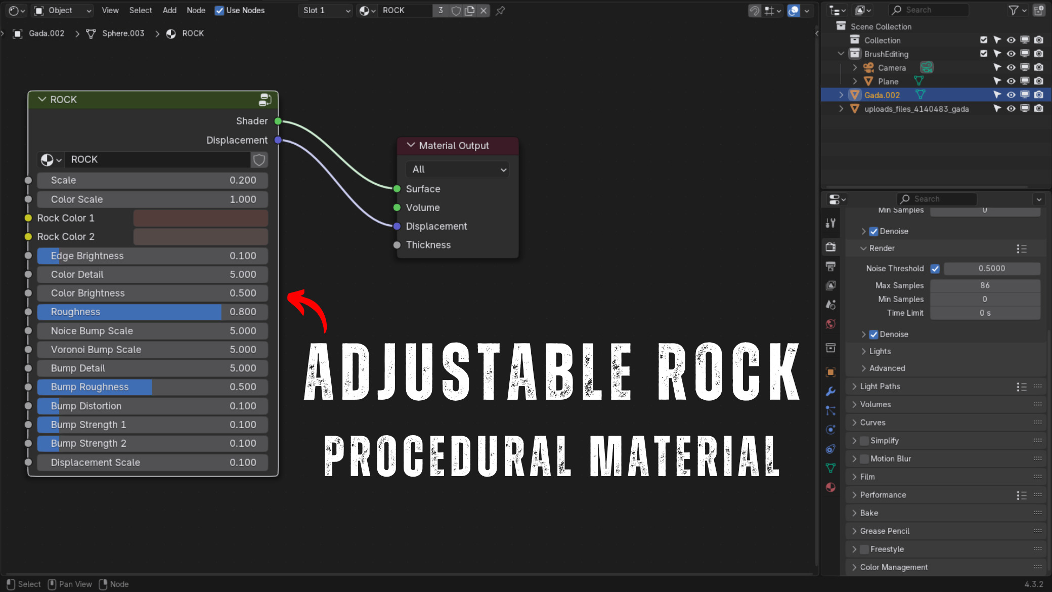Image resolution: width=1052 pixels, height=592 pixels.
Task: Open the Render properties tab icon
Action: (830, 247)
